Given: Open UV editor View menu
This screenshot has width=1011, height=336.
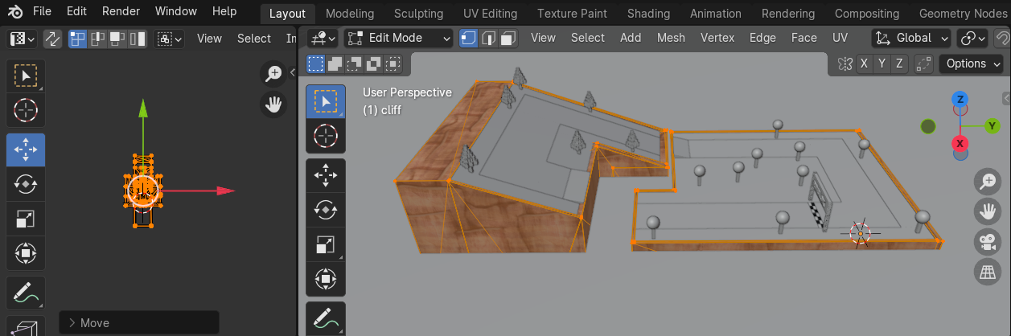Looking at the screenshot, I should coord(209,39).
